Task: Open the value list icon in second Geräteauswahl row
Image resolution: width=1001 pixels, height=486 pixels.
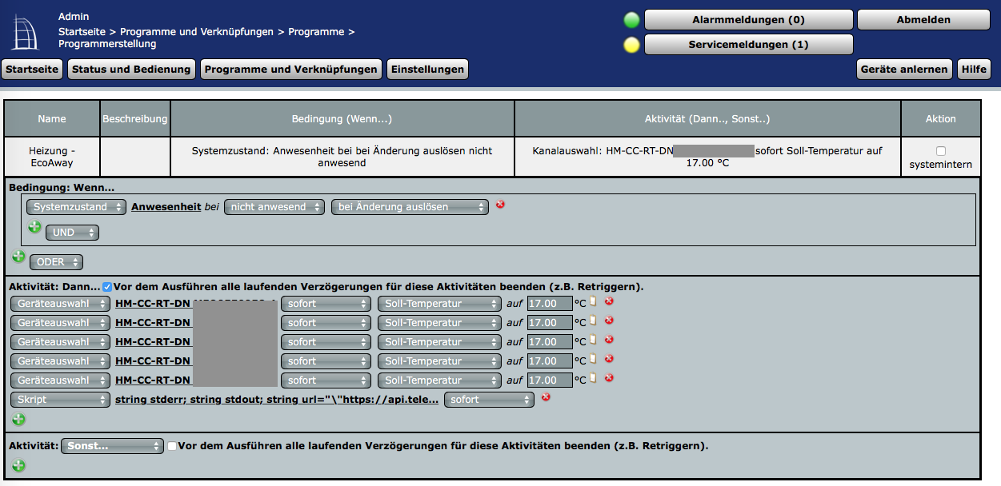Action: click(594, 321)
